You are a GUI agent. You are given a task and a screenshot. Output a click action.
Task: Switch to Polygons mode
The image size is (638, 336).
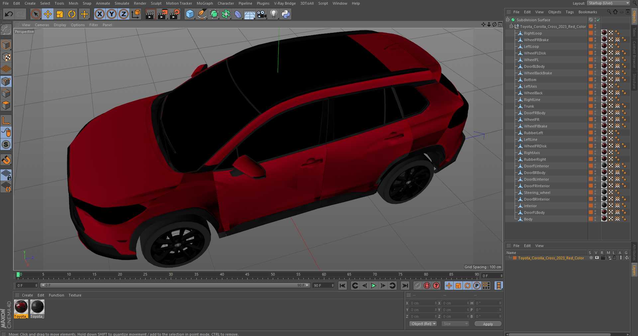coord(6,105)
